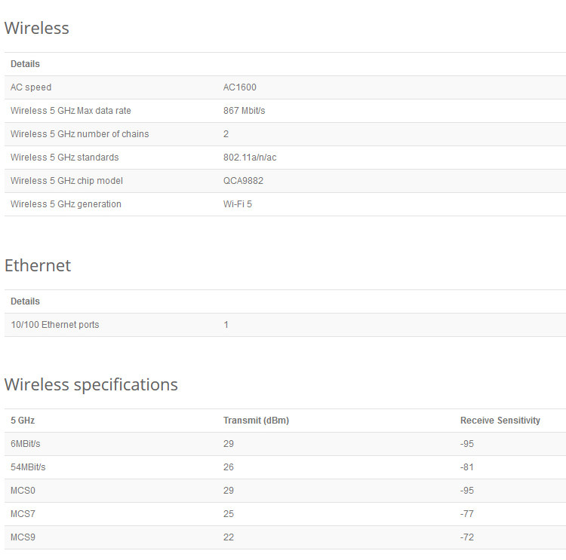Viewport: 566px width, 560px height.
Task: Click the Wireless 5 GHz number of chains label
Action: point(80,134)
